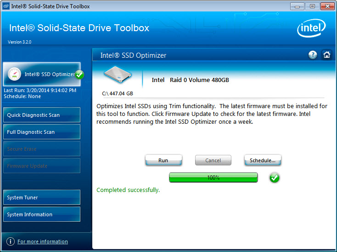The width and height of the screenshot is (337, 252).
Task: Click the information circle icon
Action: [10, 241]
